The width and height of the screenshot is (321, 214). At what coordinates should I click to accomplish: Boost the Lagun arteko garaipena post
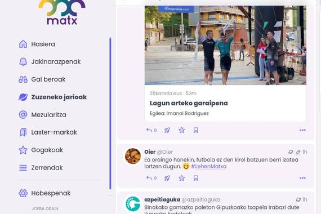point(167,130)
